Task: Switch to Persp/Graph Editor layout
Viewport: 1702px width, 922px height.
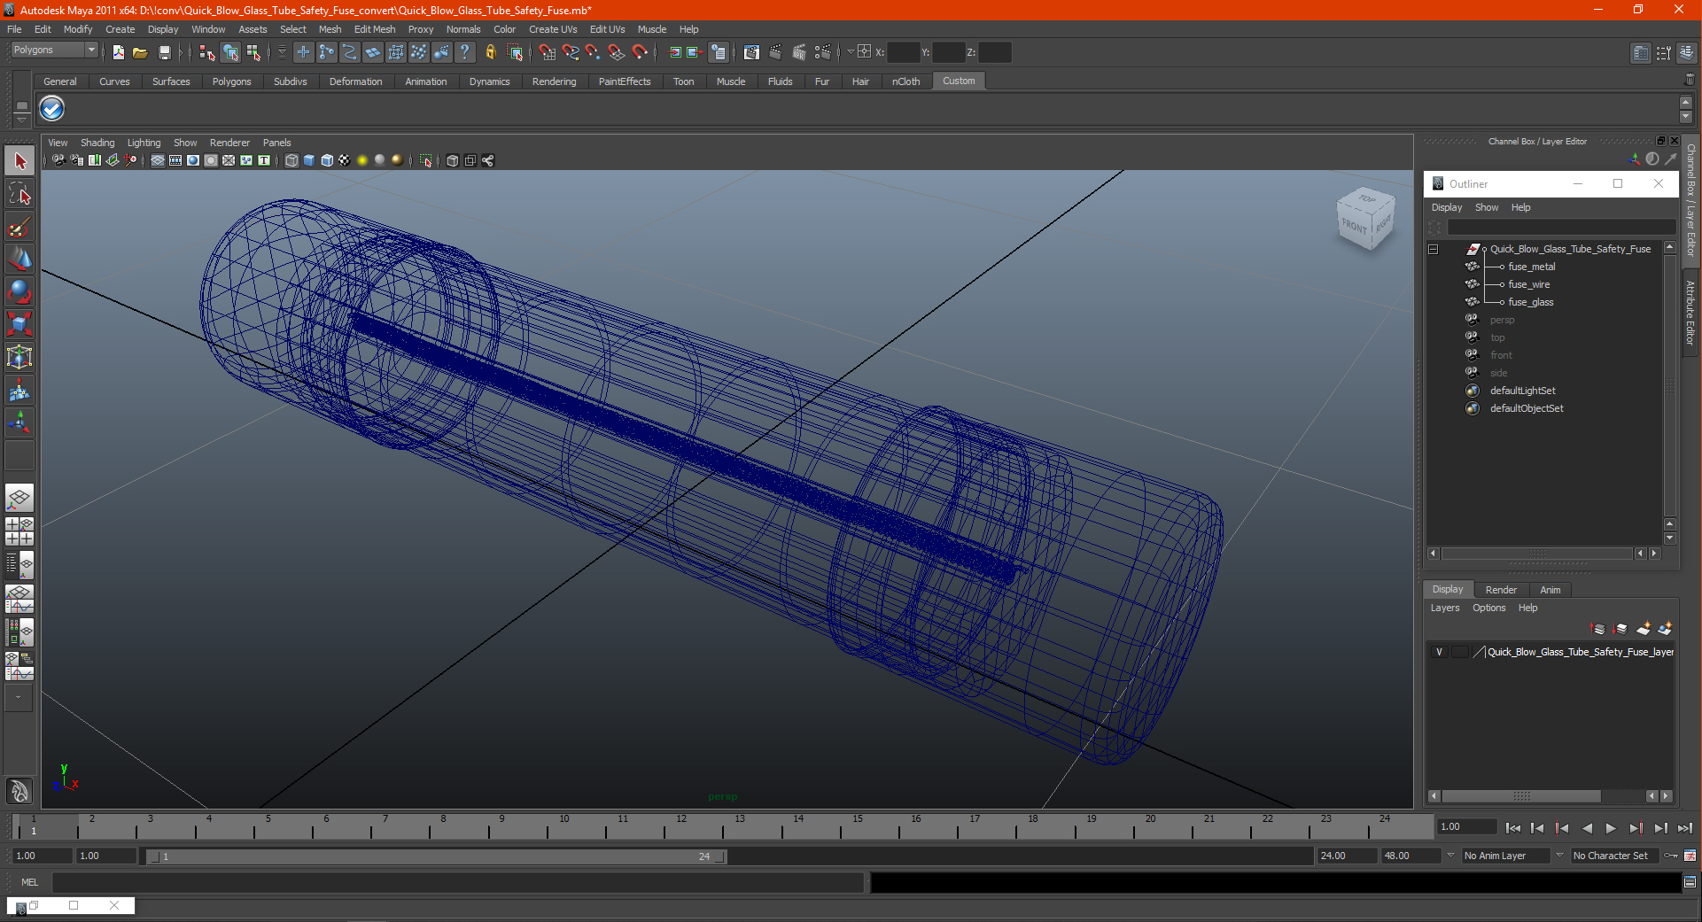Action: click(x=19, y=599)
